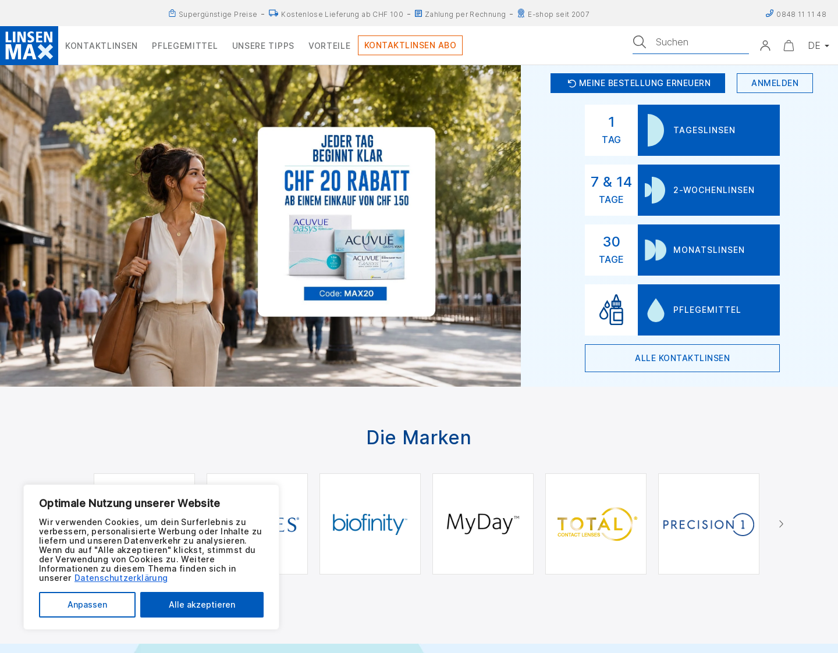Click the Supergünstige Preise text

coord(218,14)
